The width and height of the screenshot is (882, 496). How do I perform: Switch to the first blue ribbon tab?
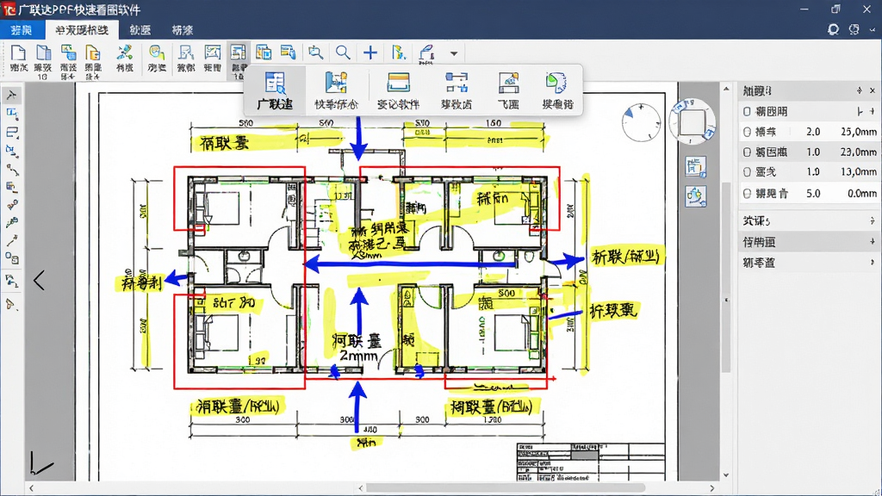click(22, 30)
